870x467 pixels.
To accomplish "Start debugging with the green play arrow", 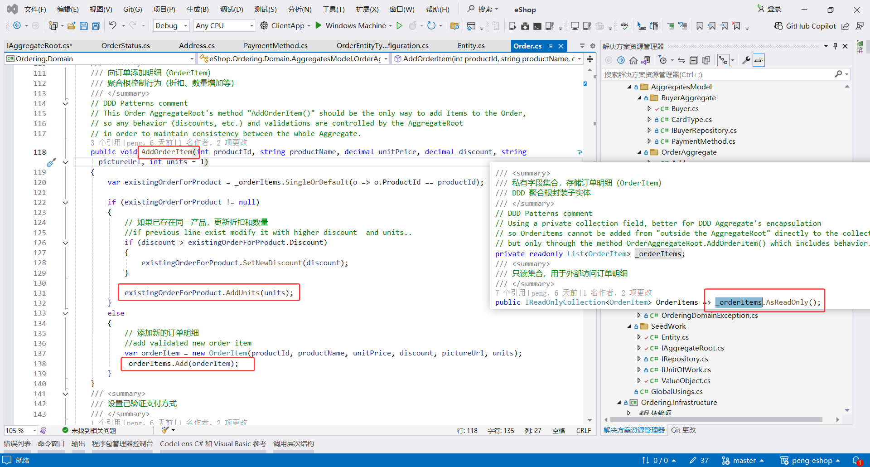I will click(x=319, y=25).
